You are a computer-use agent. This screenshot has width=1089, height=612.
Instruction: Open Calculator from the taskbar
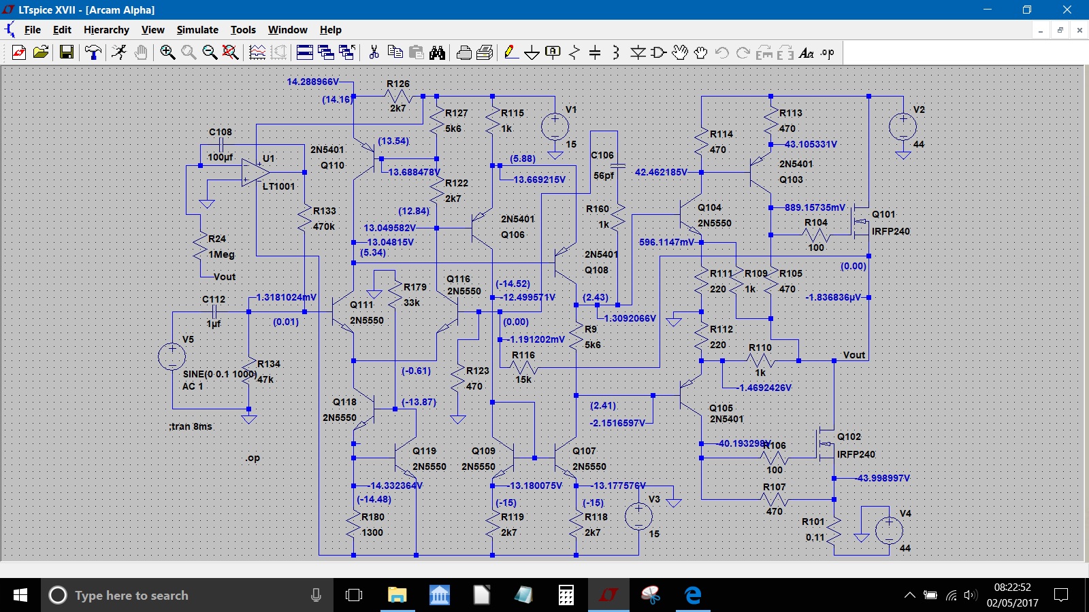(566, 595)
